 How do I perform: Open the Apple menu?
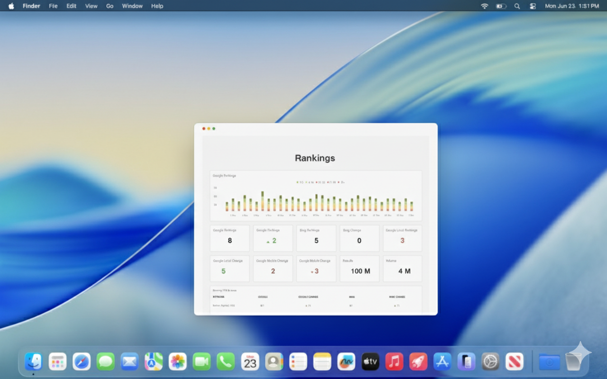11,6
